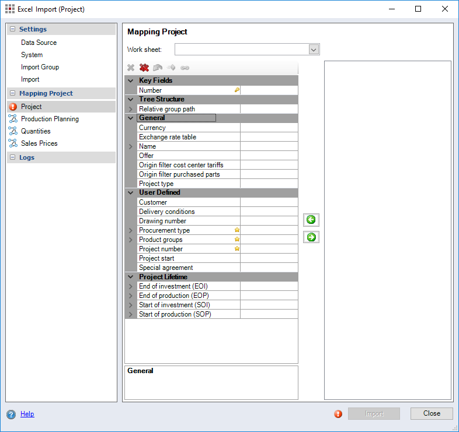
Task: Click the chain link toolbar icon
Action: point(185,68)
